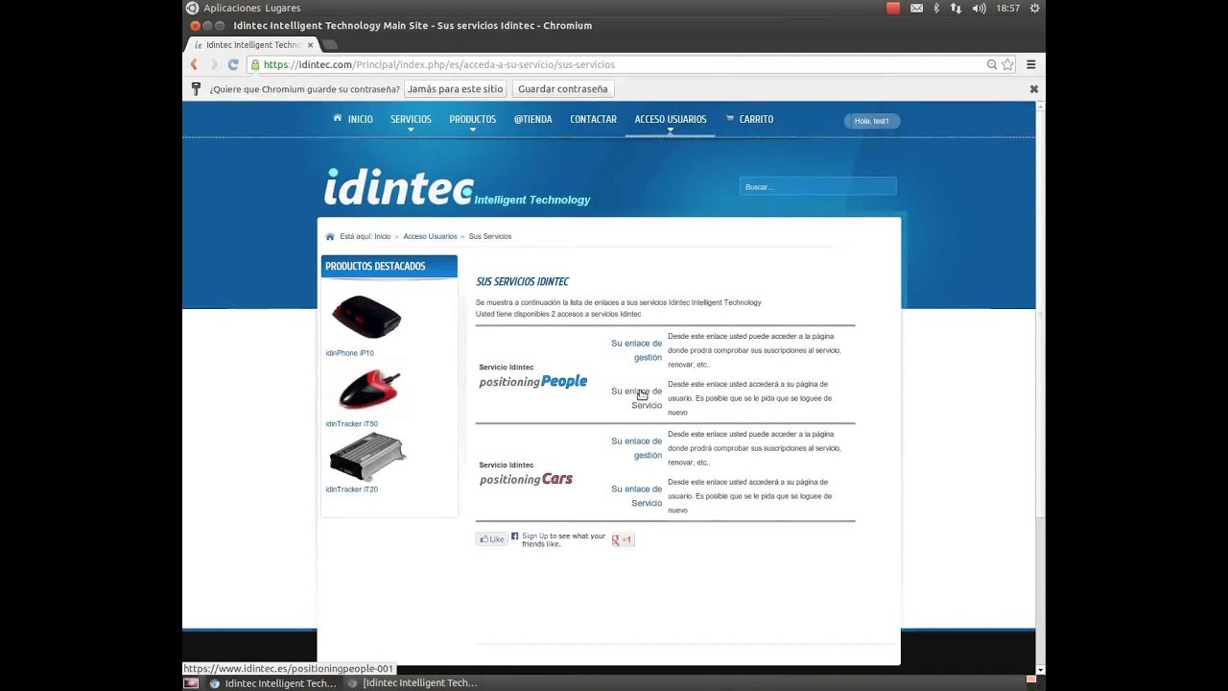The height and width of the screenshot is (691, 1228).
Task: Click the browser forward arrow
Action: 213,64
